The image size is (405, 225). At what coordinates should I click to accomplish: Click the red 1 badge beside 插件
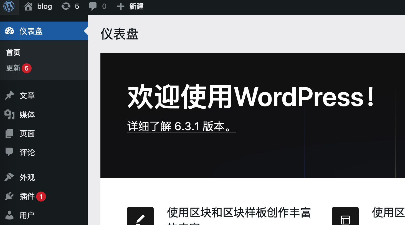(41, 197)
